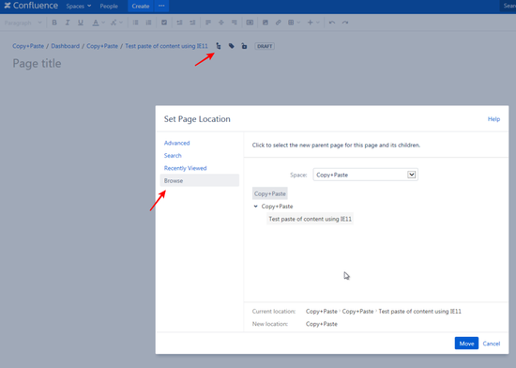Open the Paragraph style dropdown
The height and width of the screenshot is (368, 516).
(23, 23)
